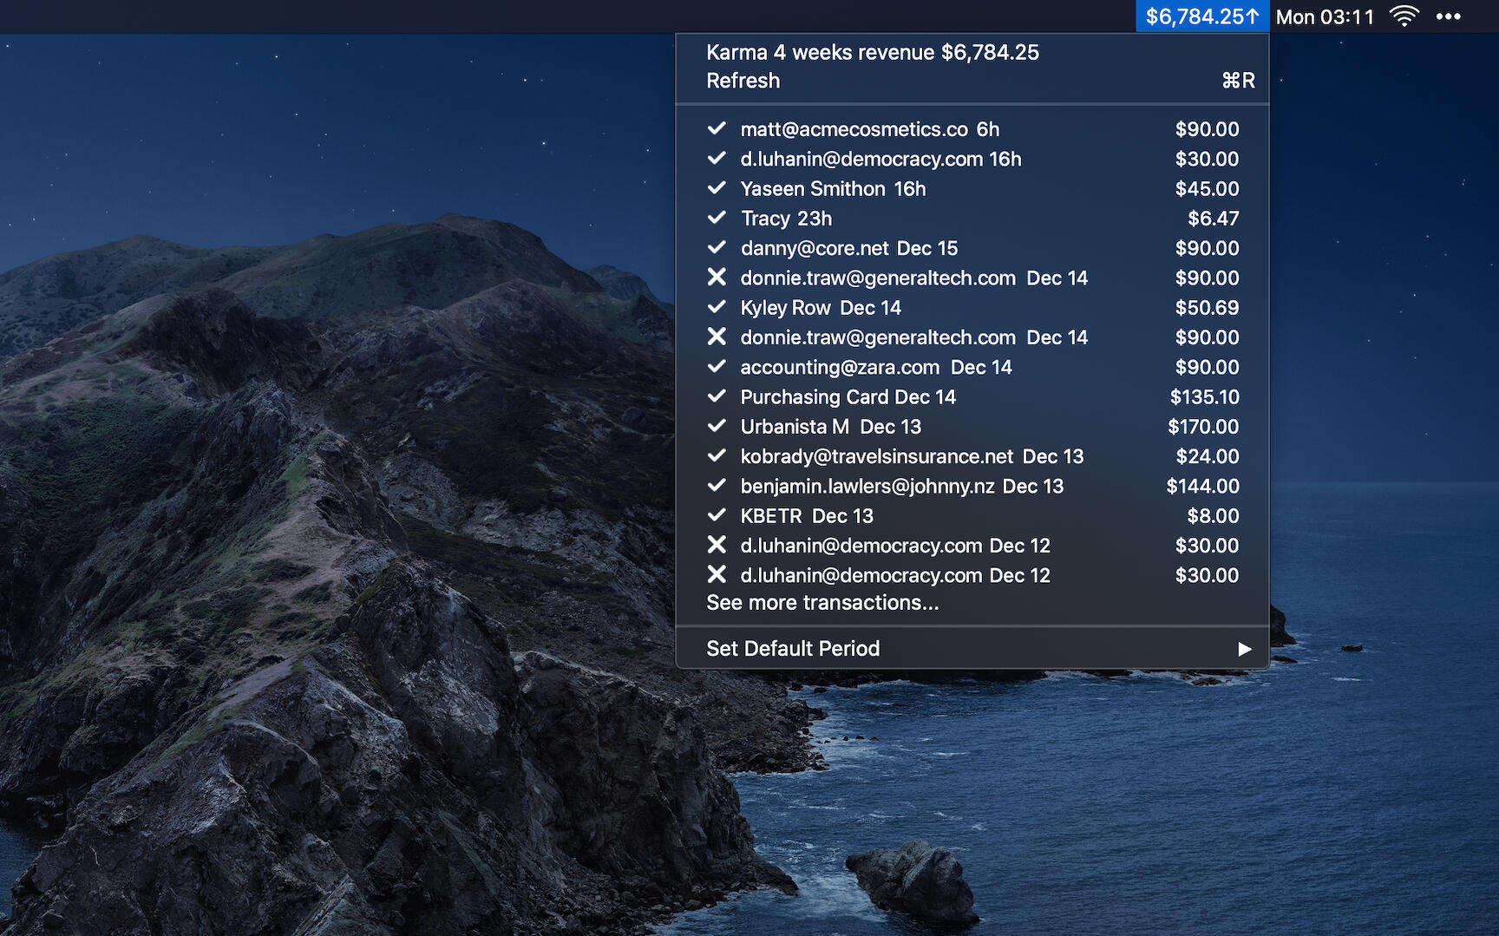The height and width of the screenshot is (936, 1499).
Task: Click the checkmark icon next to KBETR
Action: click(717, 516)
